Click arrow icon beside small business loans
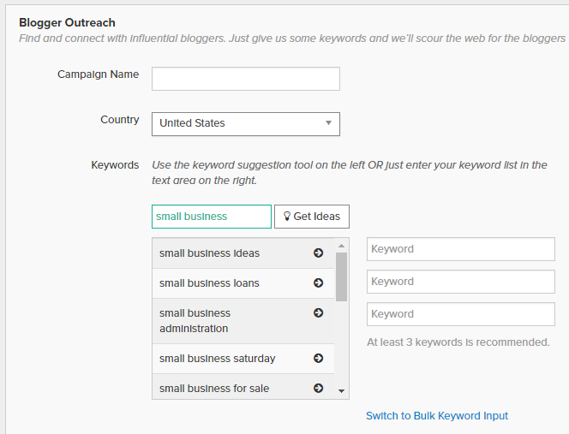The height and width of the screenshot is (434, 569). click(x=318, y=283)
